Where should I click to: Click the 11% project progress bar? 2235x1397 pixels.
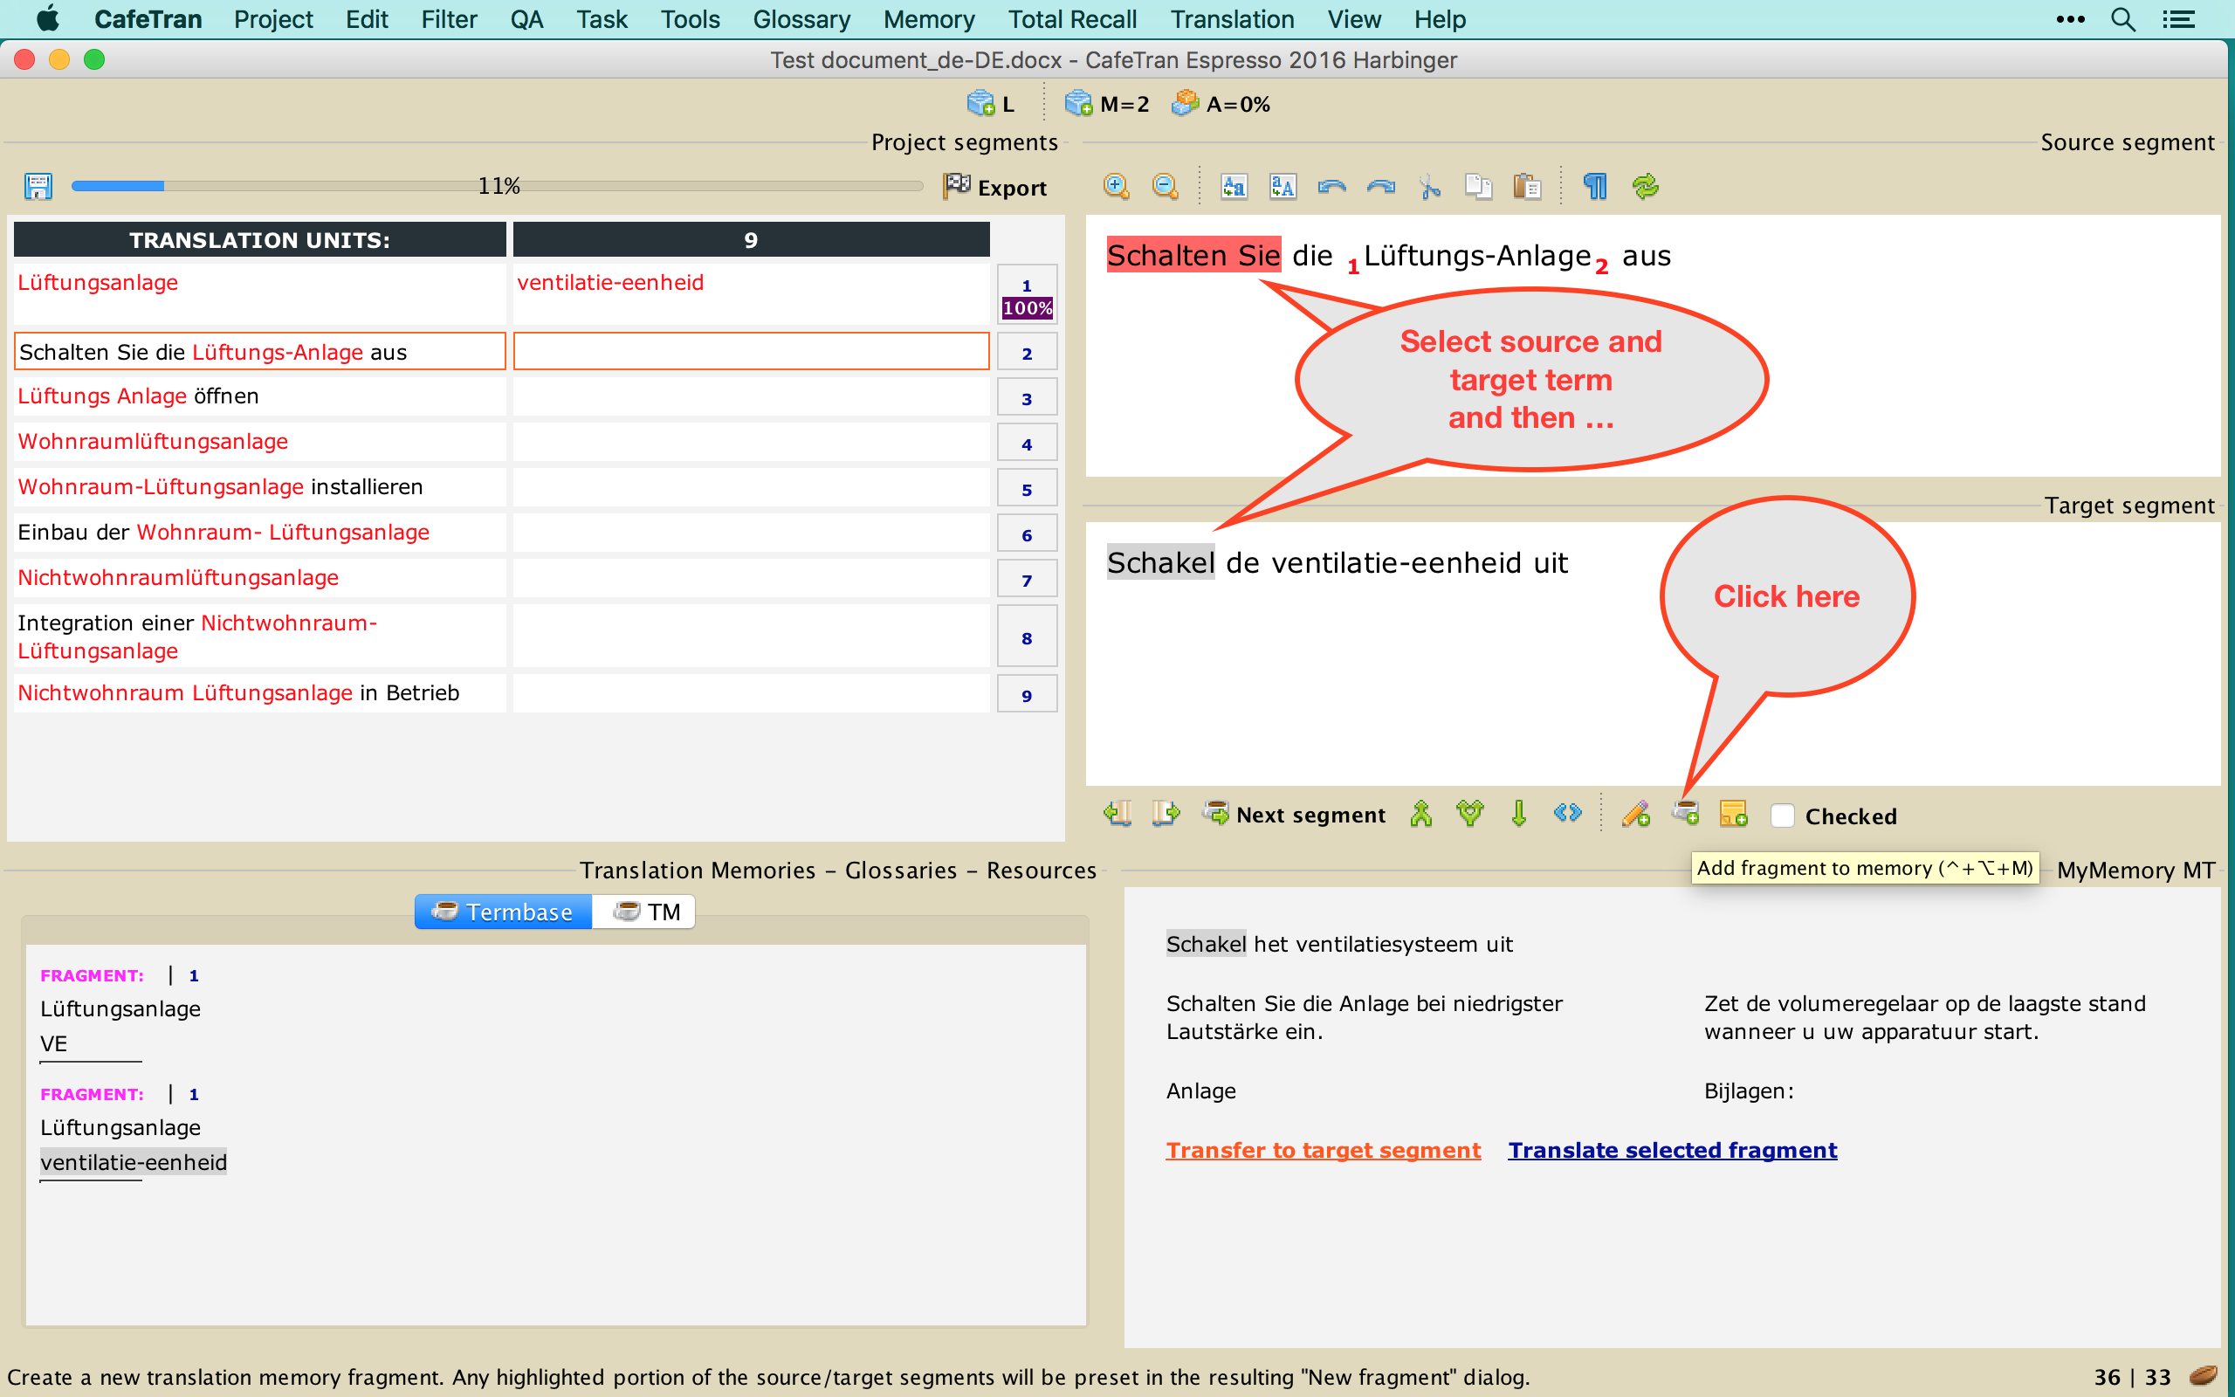coord(497,187)
